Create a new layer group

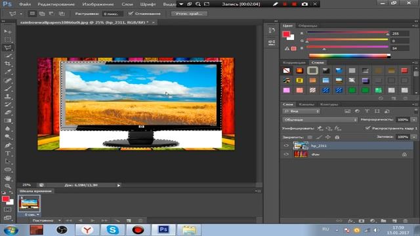pos(383,221)
